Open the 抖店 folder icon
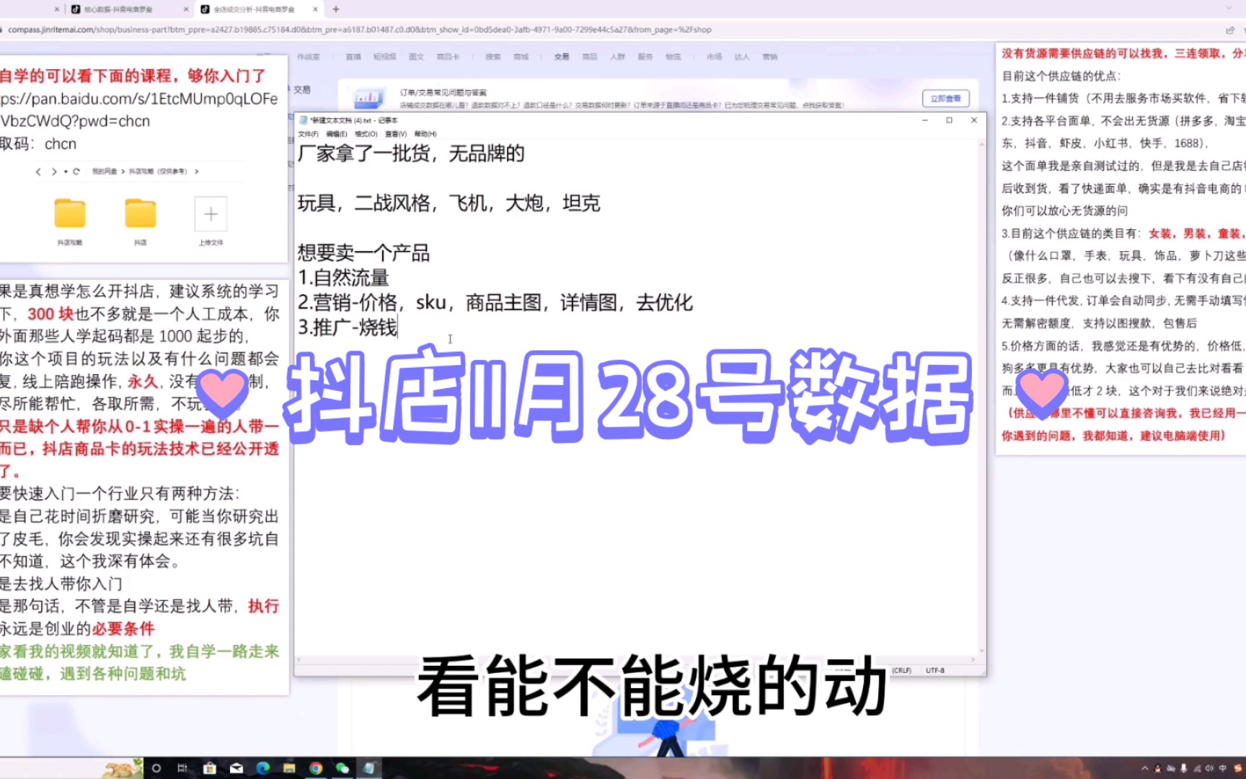Screen dimensions: 1246x779 (x=141, y=214)
